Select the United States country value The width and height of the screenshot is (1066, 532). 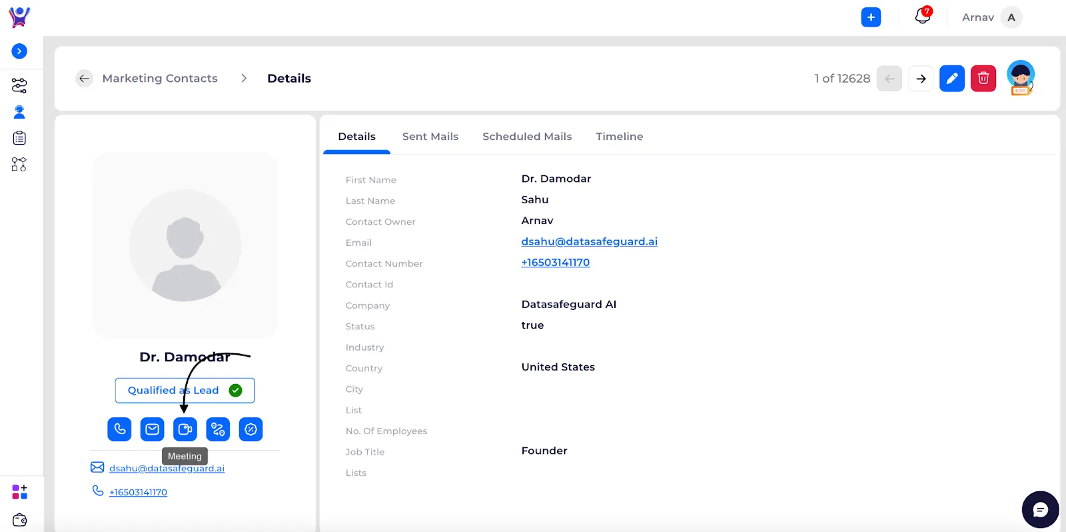[x=558, y=367]
